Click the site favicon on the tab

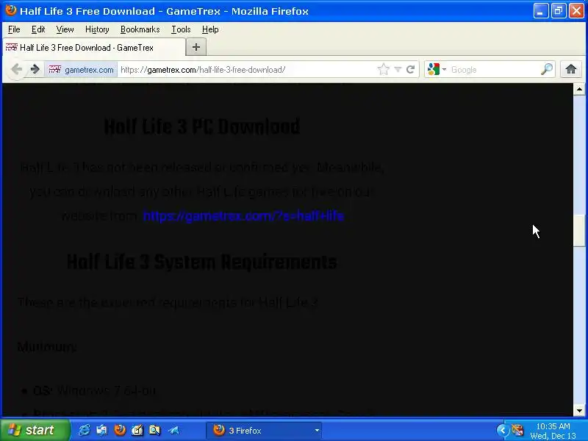pos(11,47)
